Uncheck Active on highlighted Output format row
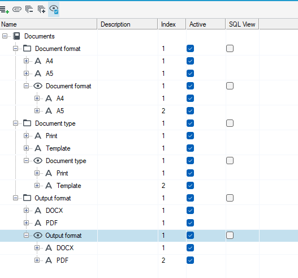This screenshot has height=278, width=298. coord(190,236)
